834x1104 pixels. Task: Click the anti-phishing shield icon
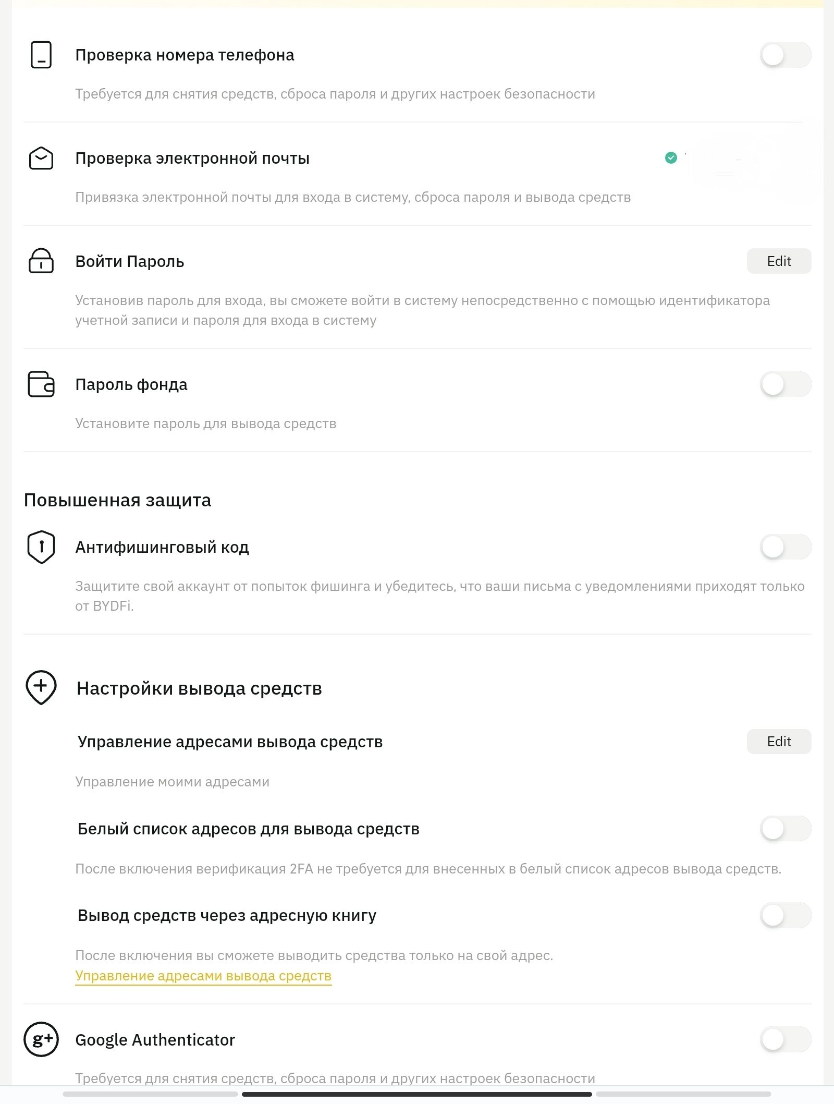[41, 547]
